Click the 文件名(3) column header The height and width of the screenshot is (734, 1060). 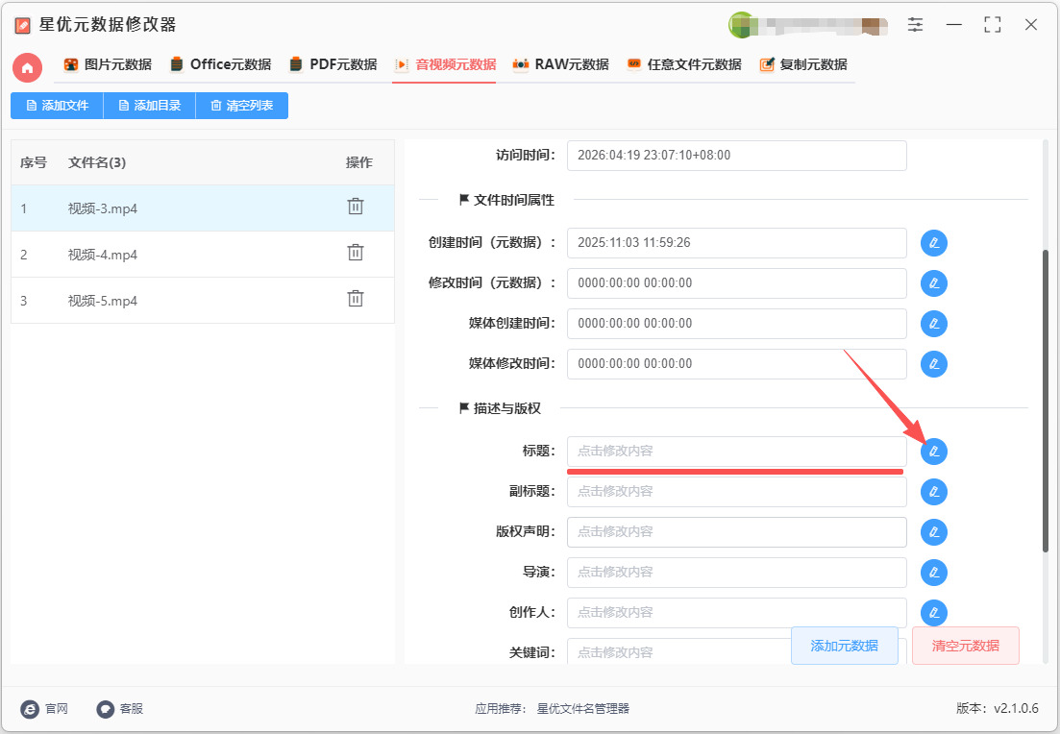click(97, 163)
